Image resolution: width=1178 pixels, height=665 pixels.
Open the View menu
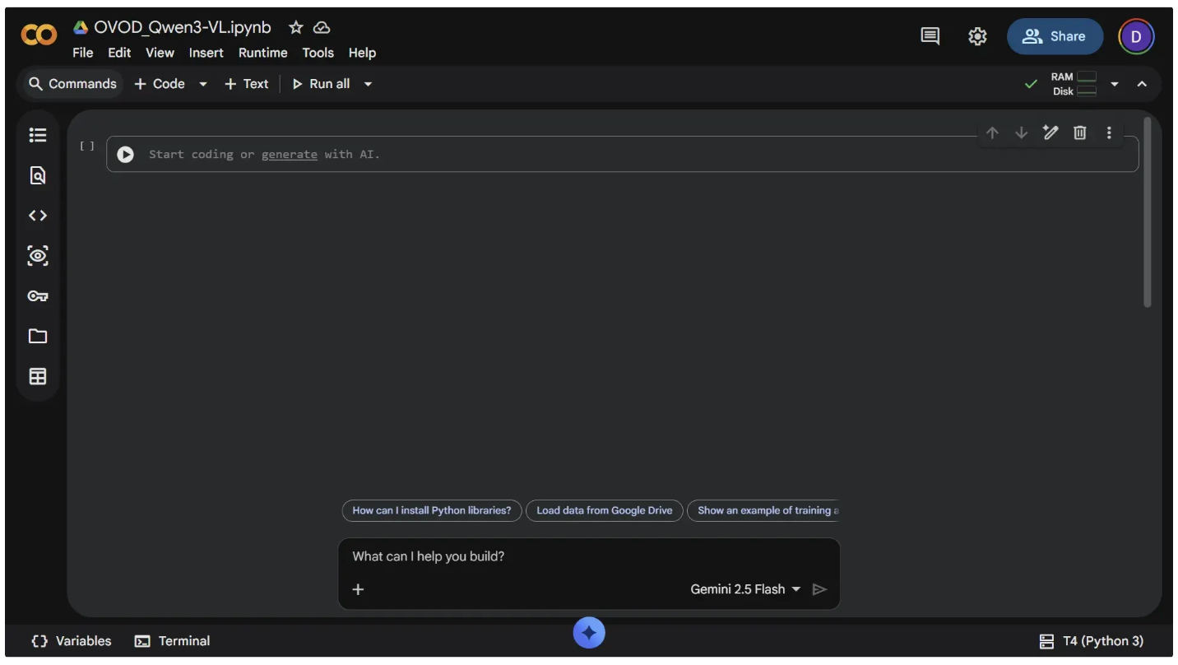pos(160,53)
